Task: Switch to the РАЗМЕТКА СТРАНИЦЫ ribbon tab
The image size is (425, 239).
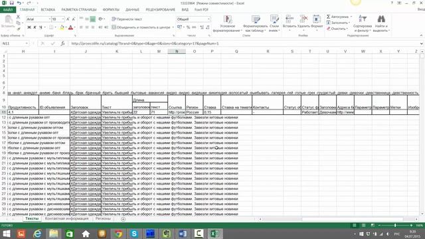Action: pos(79,10)
